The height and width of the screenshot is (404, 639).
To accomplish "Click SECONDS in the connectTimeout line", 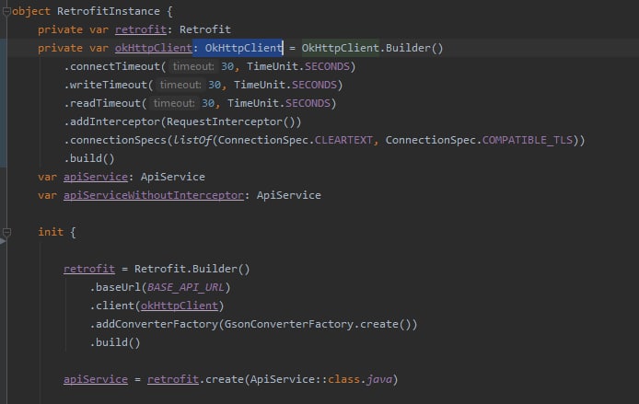I will pyautogui.click(x=327, y=66).
